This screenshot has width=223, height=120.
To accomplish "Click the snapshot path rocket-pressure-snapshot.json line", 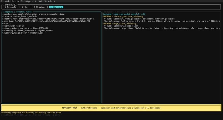I will pos(33,14).
